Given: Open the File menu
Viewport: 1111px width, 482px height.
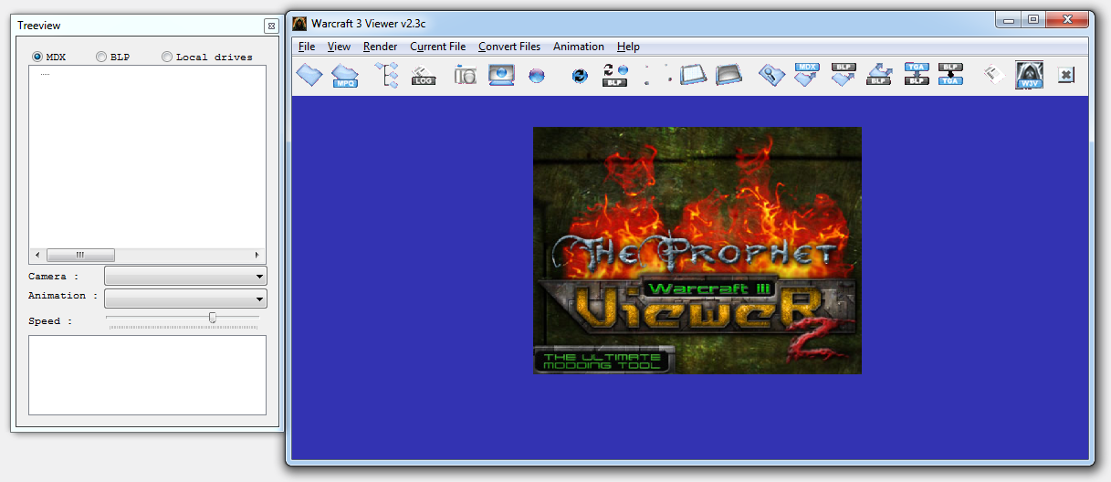Looking at the screenshot, I should (307, 47).
